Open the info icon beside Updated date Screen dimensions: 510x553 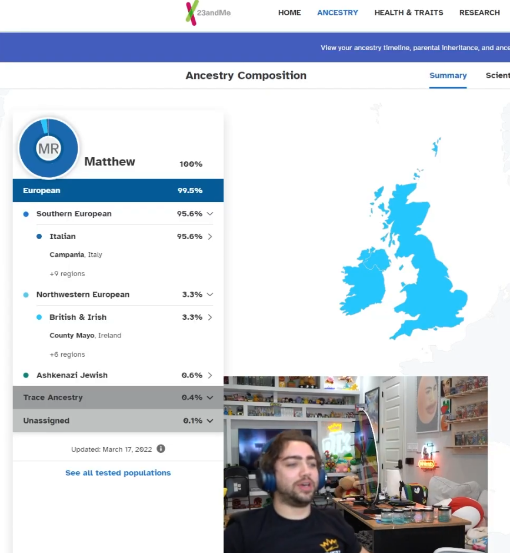coord(161,449)
